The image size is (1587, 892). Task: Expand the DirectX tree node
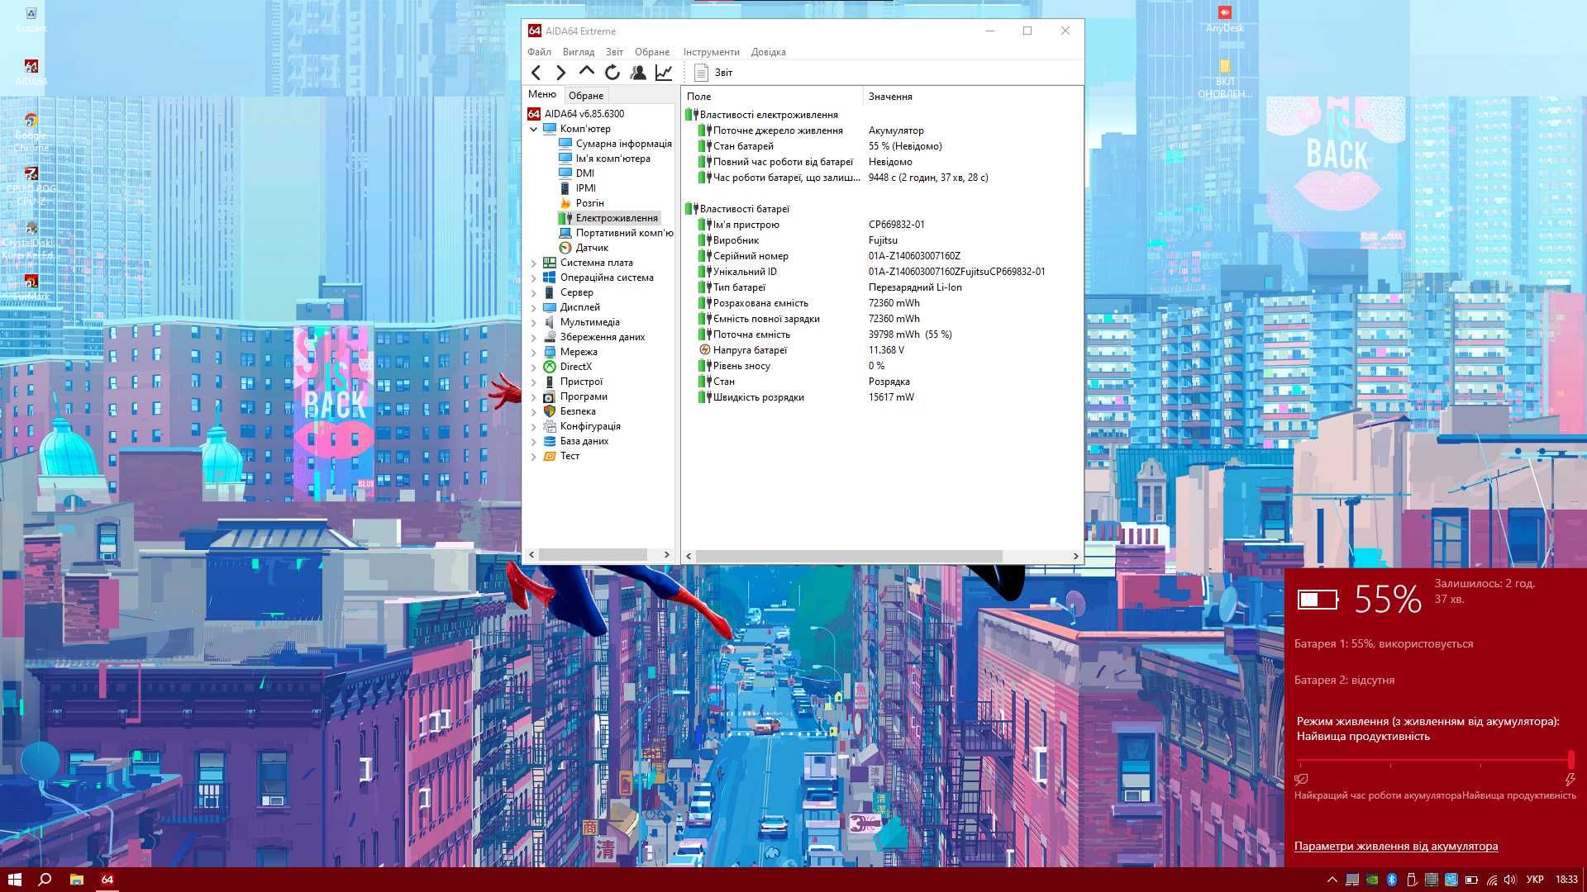pyautogui.click(x=533, y=367)
